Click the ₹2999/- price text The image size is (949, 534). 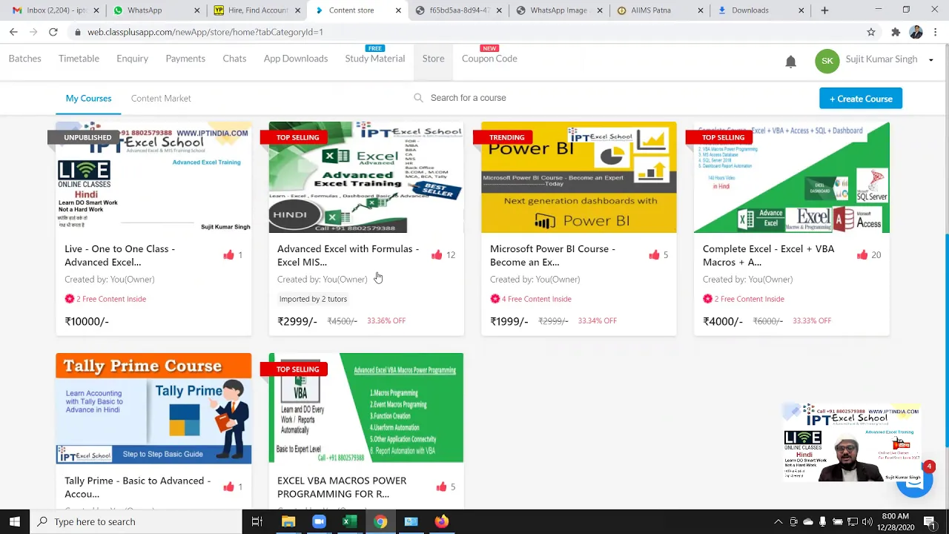point(297,321)
